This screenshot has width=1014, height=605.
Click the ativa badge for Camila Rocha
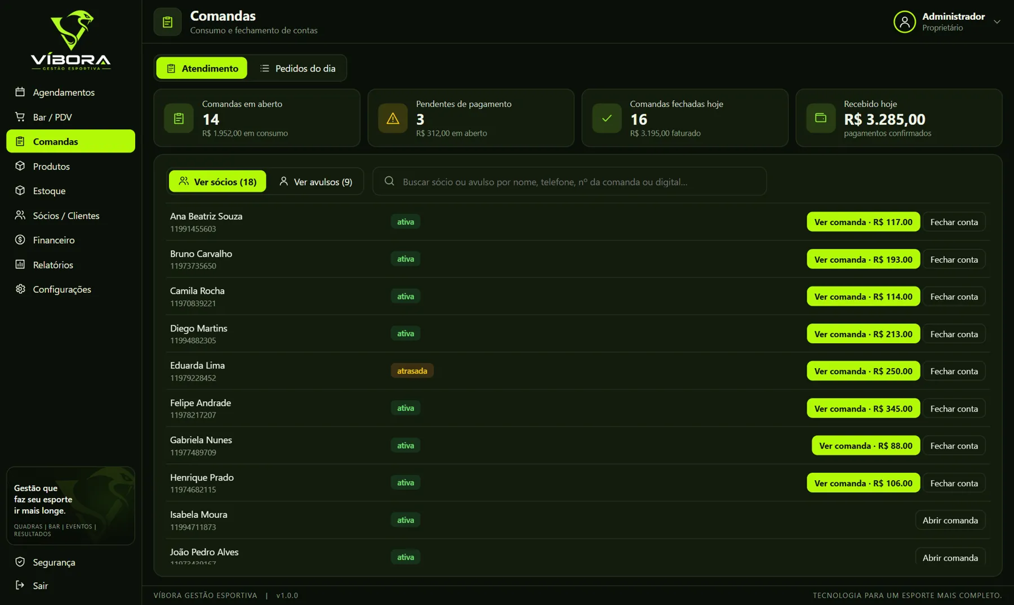(x=406, y=297)
